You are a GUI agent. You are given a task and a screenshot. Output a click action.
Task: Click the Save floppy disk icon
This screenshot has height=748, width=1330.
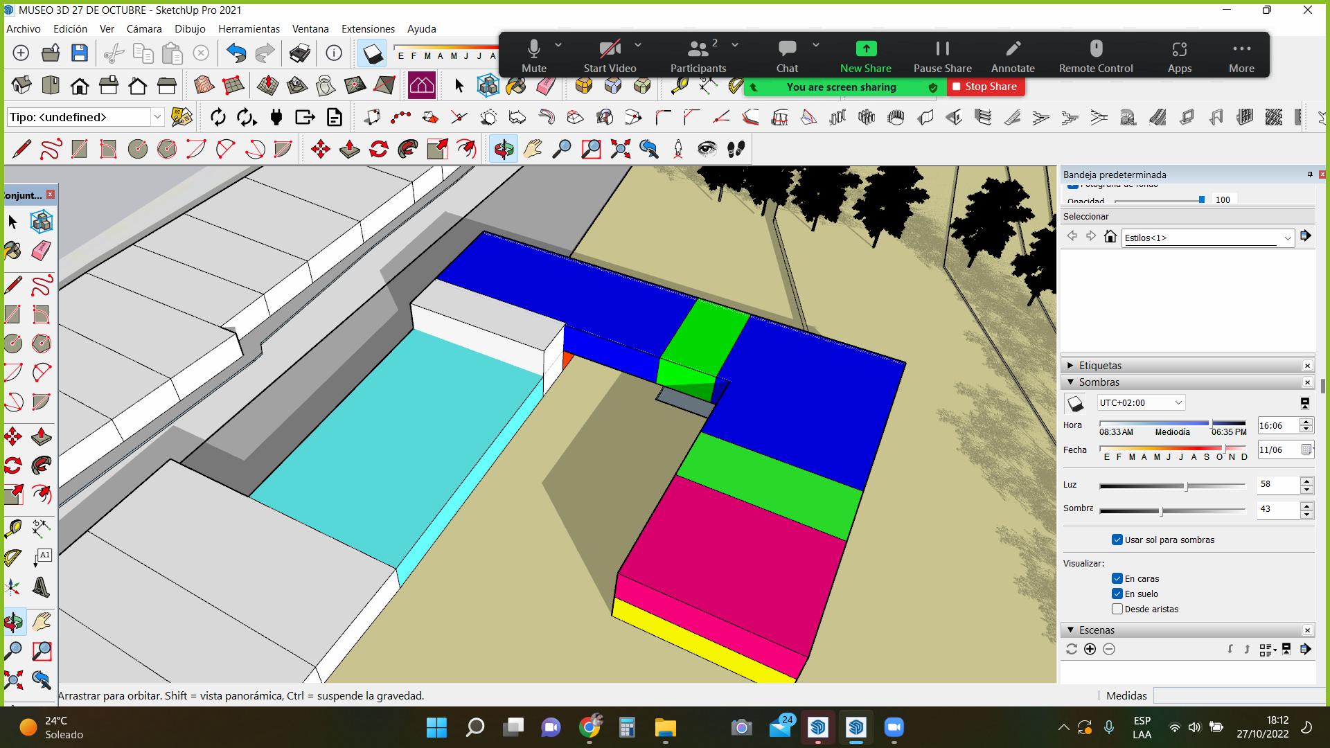[80, 53]
